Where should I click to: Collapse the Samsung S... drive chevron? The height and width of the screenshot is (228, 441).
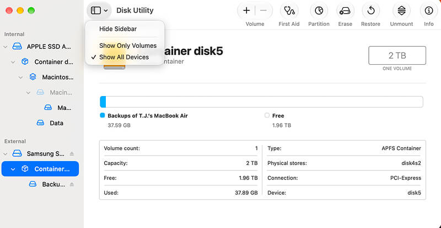point(6,154)
